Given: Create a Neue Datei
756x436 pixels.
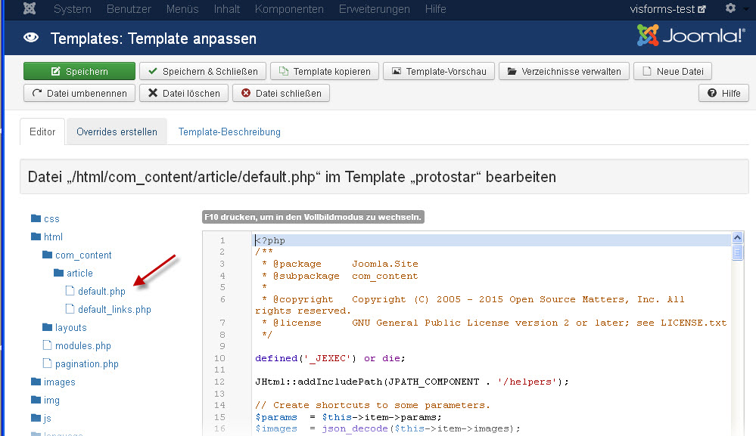Looking at the screenshot, I should [x=673, y=71].
